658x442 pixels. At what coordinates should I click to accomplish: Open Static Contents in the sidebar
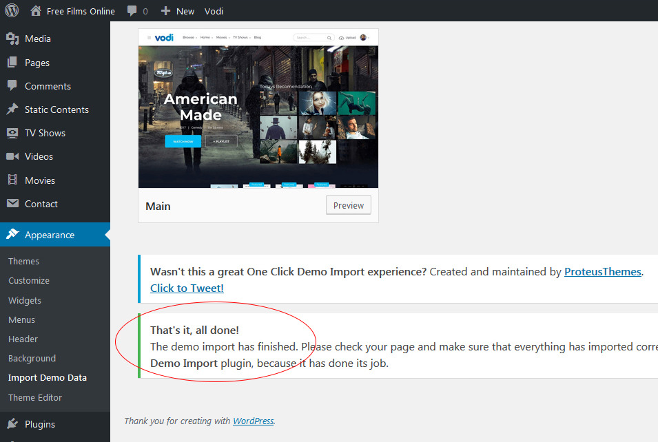(x=56, y=109)
